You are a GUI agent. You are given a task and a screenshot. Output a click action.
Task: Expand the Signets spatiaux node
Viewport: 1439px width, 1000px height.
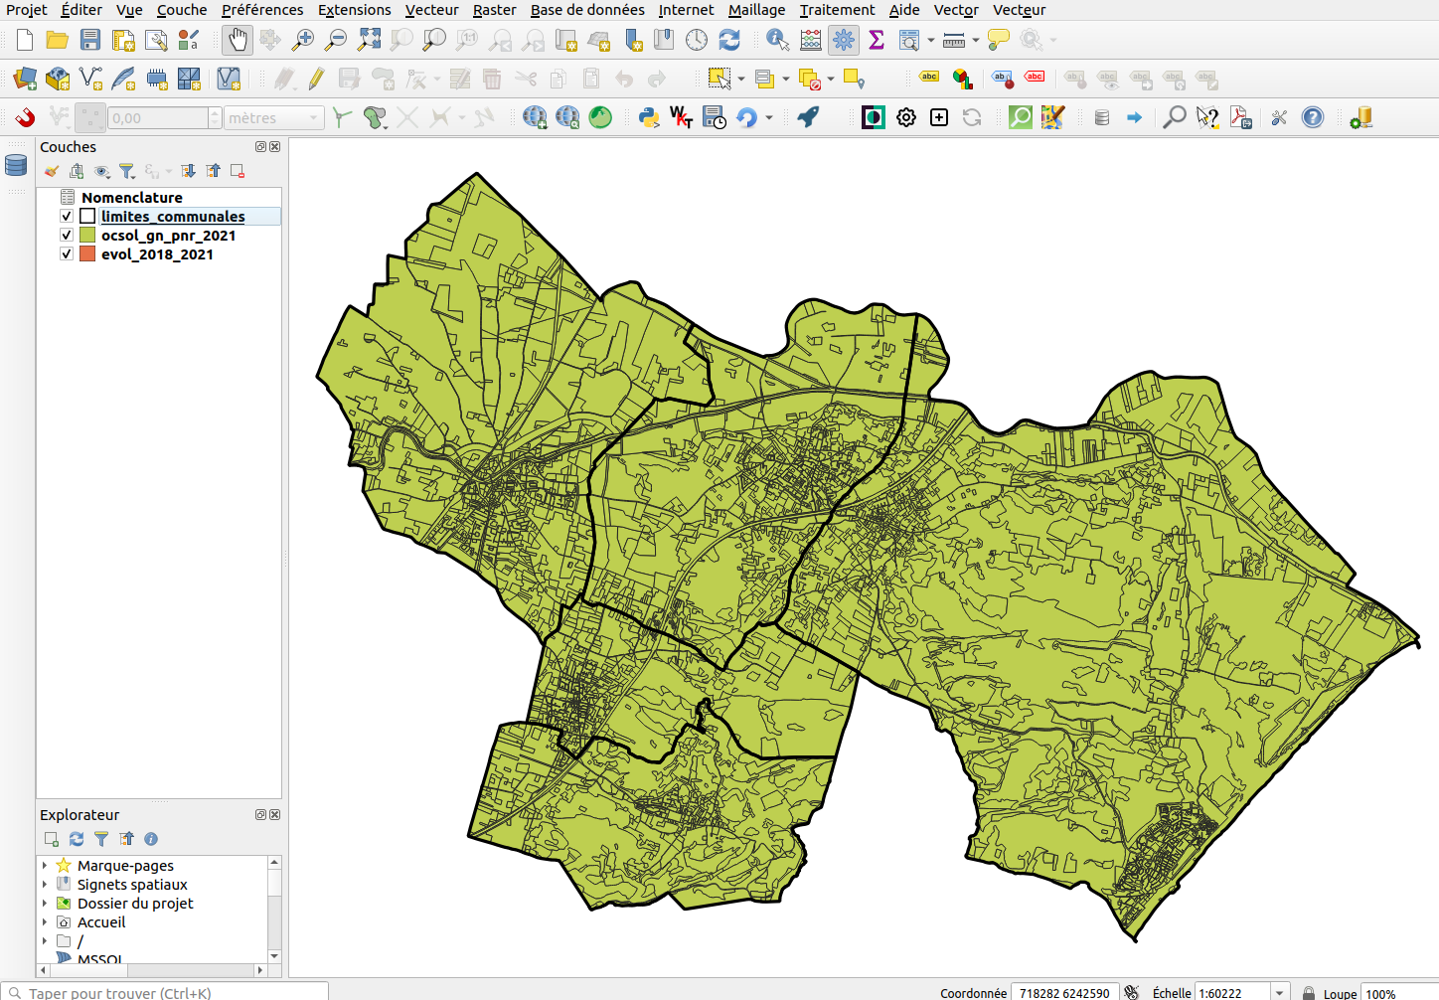point(45,884)
